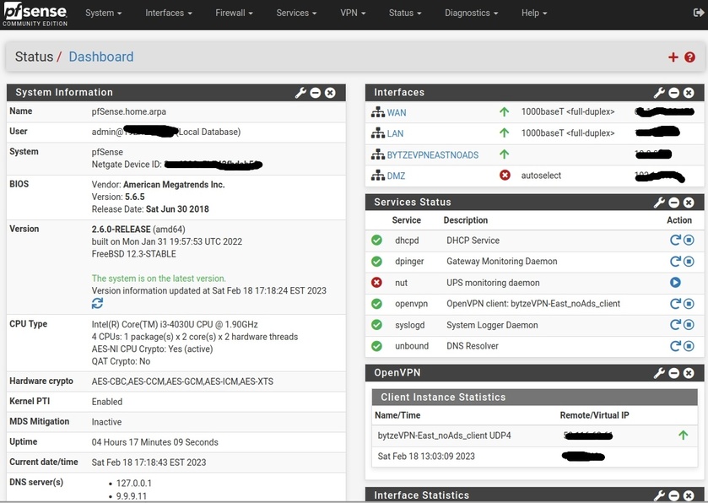Expand the Firewall menu
The height and width of the screenshot is (503, 708).
(234, 14)
